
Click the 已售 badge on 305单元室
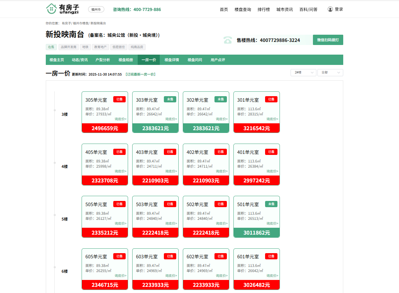[x=119, y=99]
